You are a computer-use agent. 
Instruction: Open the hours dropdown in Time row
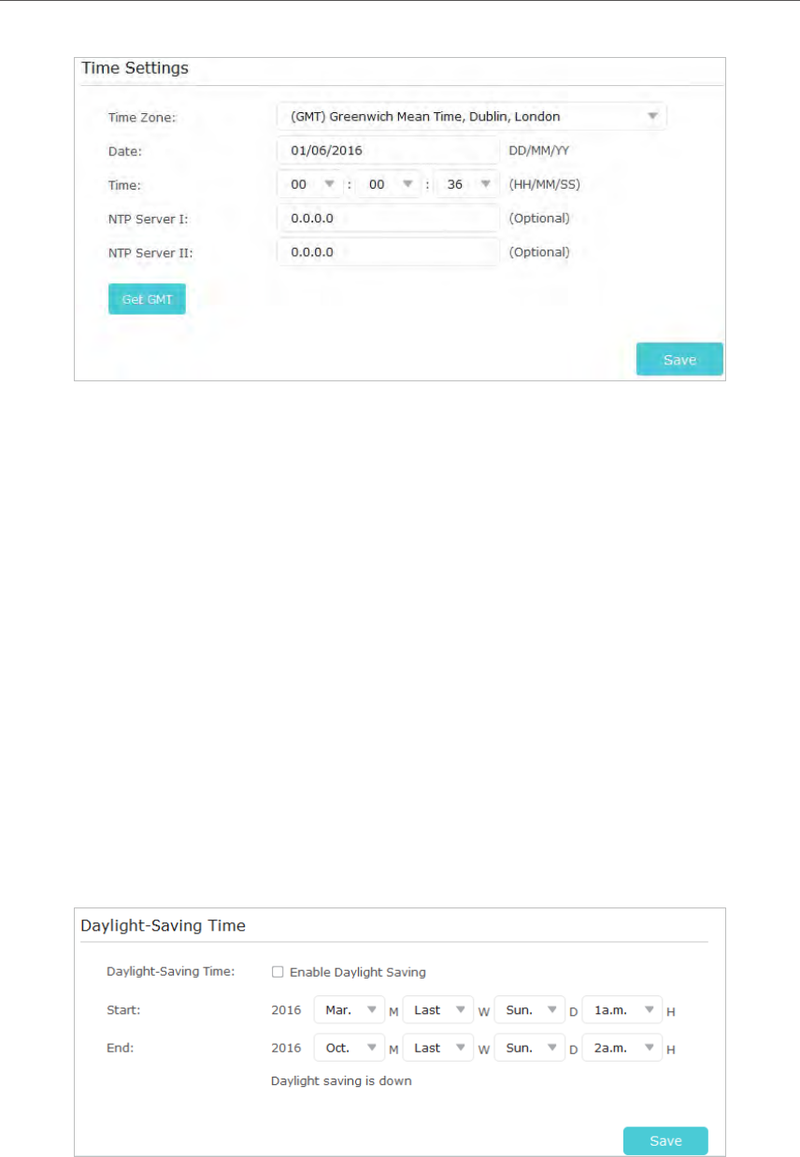click(309, 184)
